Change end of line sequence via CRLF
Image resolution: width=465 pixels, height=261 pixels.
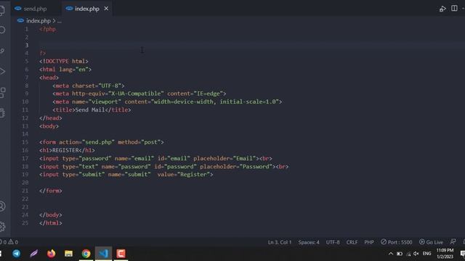(352, 242)
